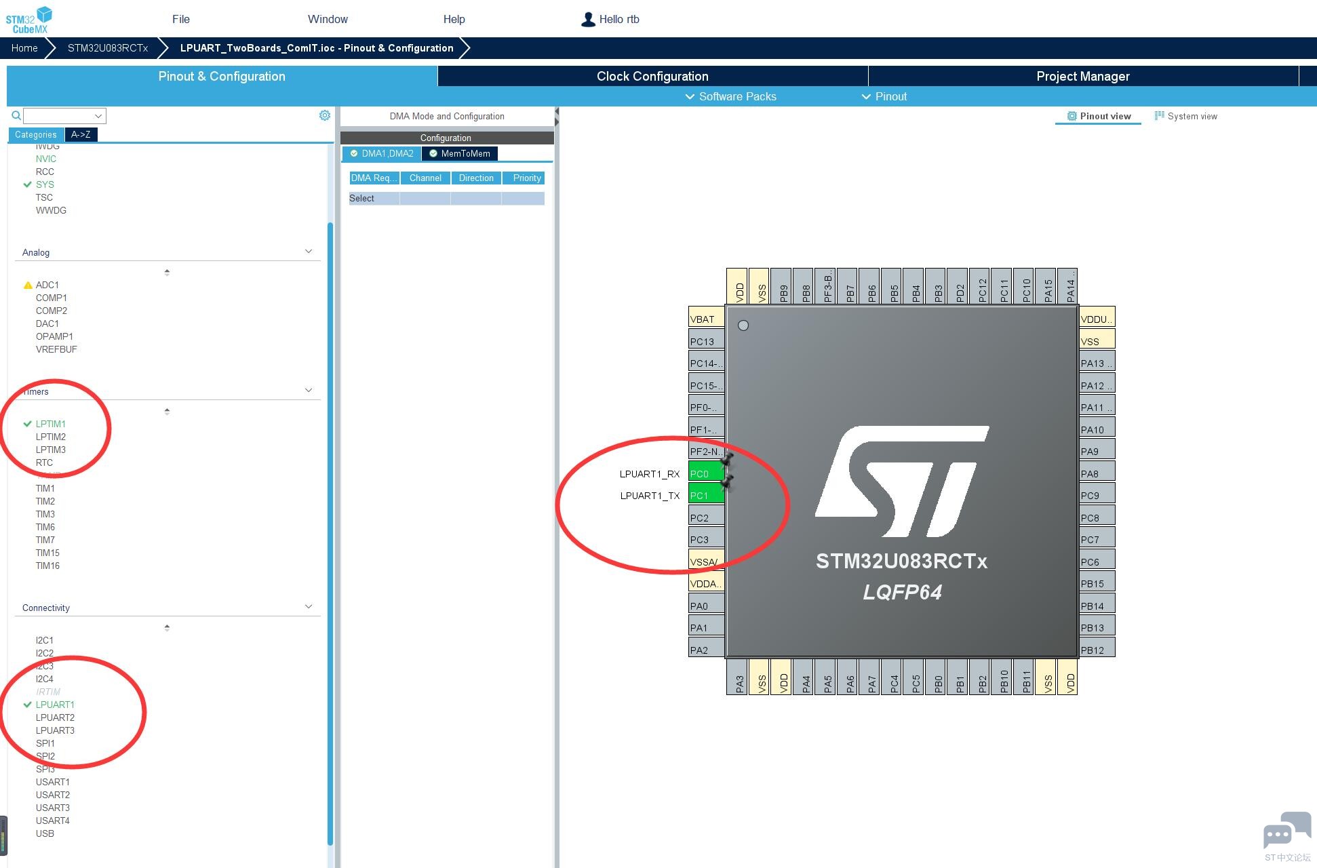
Task: Click the ADC1 warning triangle icon
Action: tap(28, 285)
